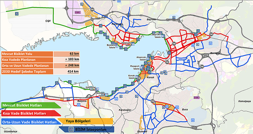Click the H icon above Bayraklı highway
The height and width of the screenshot is (134, 253).
[174, 17]
